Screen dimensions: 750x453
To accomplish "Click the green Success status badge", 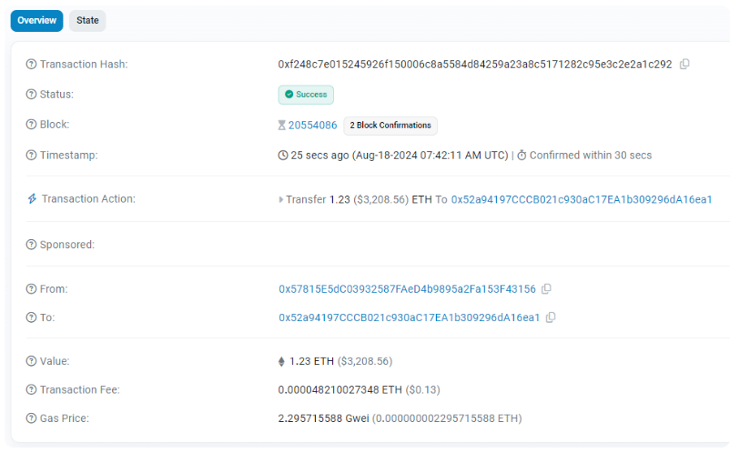I will coord(306,95).
